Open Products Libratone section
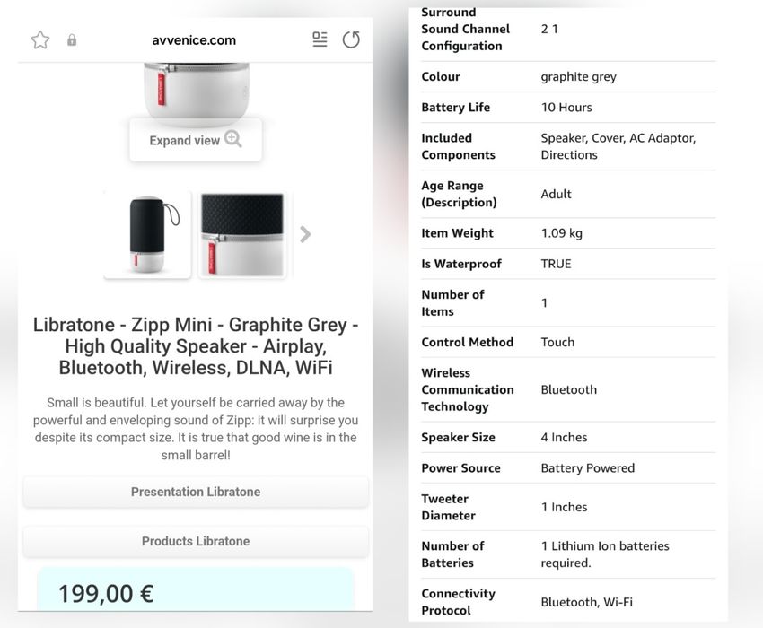 [196, 541]
